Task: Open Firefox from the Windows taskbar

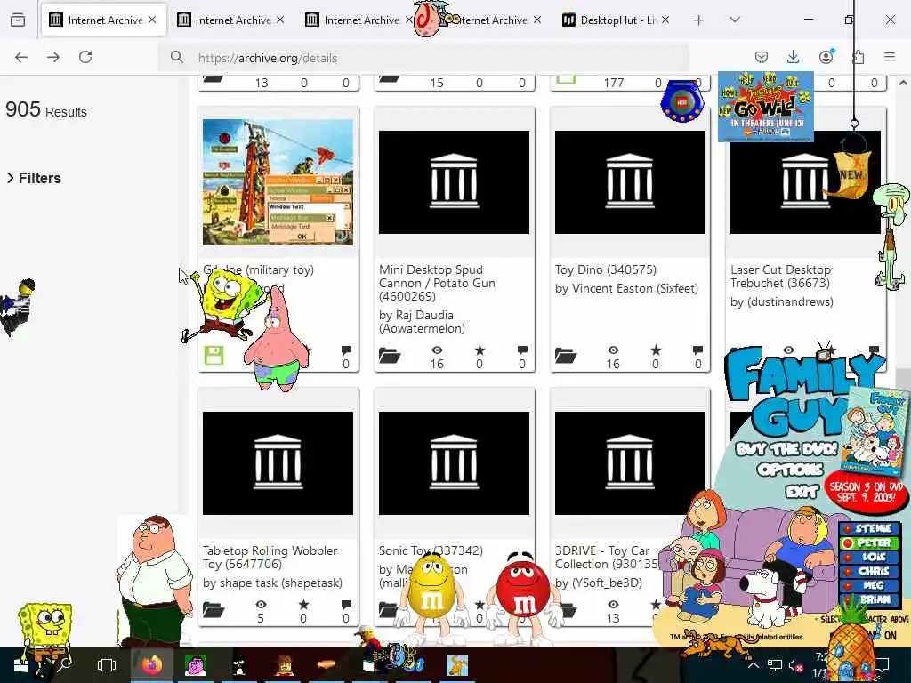Action: 152,665
